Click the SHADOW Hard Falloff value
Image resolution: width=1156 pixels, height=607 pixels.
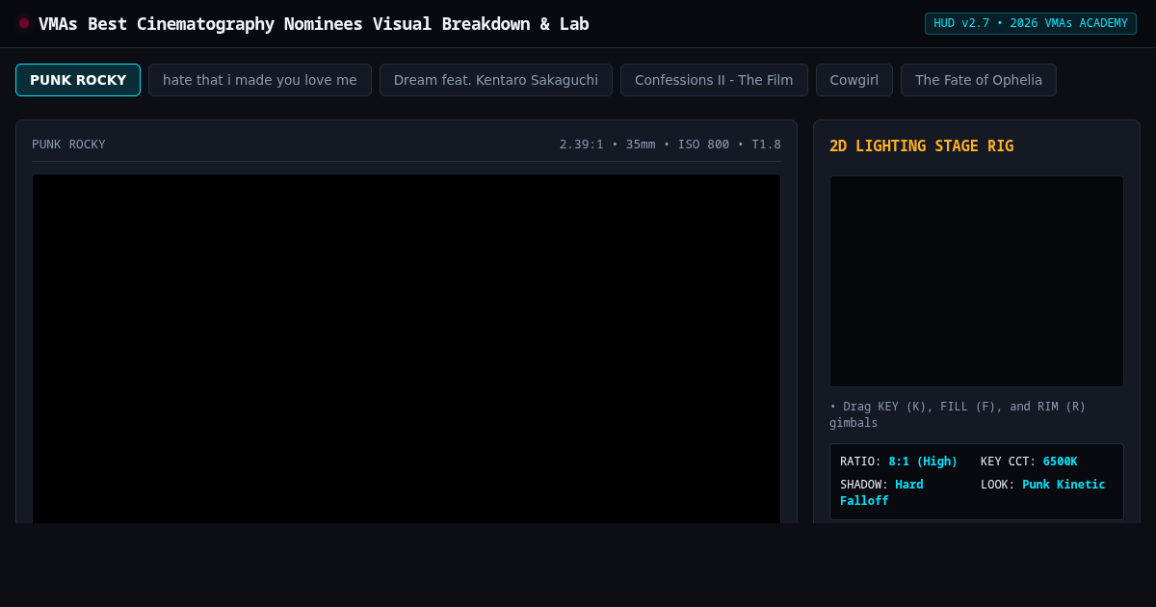click(881, 492)
